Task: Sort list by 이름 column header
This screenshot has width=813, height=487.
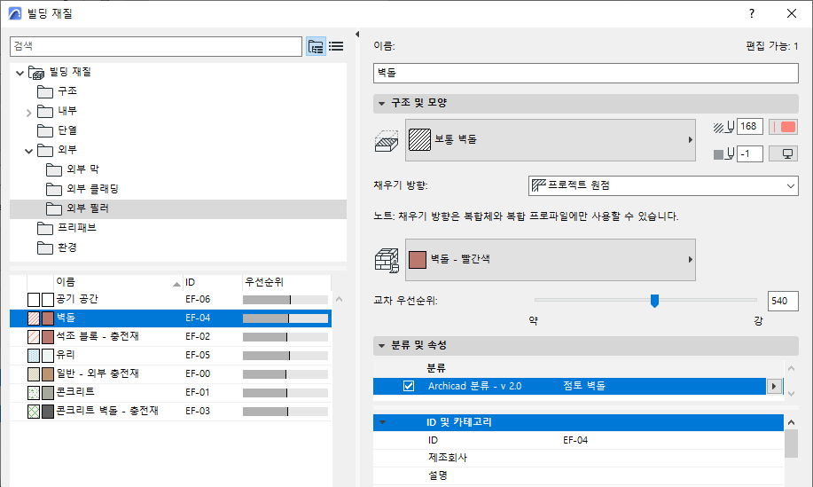Action: coord(118,282)
